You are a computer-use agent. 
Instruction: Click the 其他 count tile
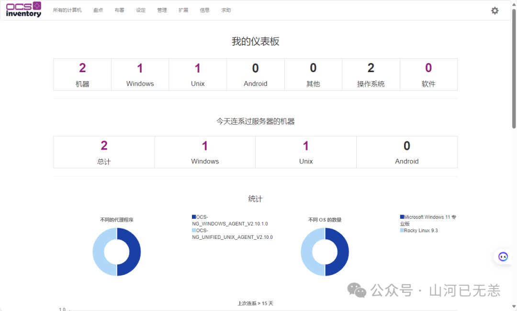(313, 75)
